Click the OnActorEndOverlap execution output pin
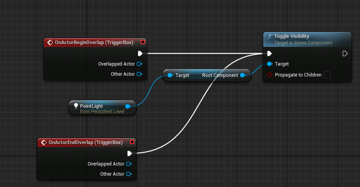Viewport: 360px width, 187px height. point(130,153)
